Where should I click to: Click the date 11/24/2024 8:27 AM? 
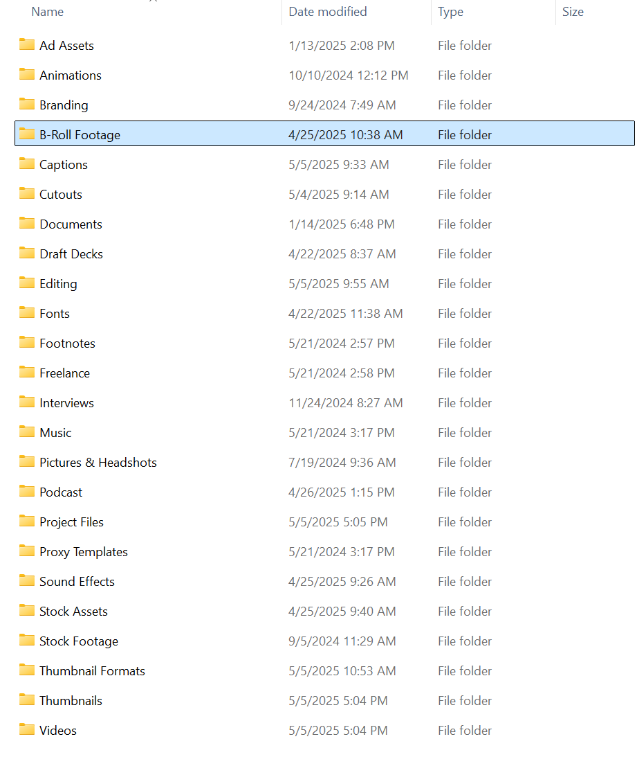coord(345,403)
